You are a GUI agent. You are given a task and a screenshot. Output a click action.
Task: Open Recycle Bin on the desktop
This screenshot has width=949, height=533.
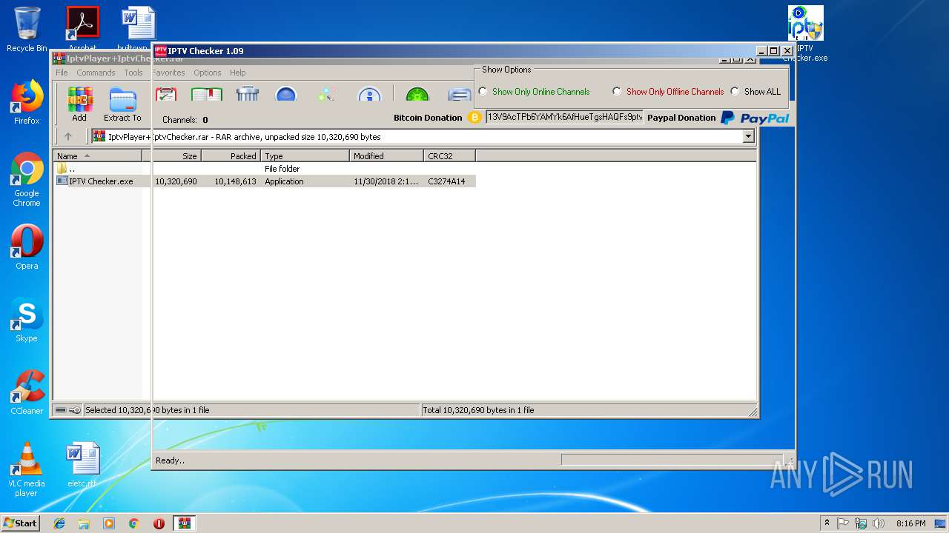pyautogui.click(x=27, y=30)
